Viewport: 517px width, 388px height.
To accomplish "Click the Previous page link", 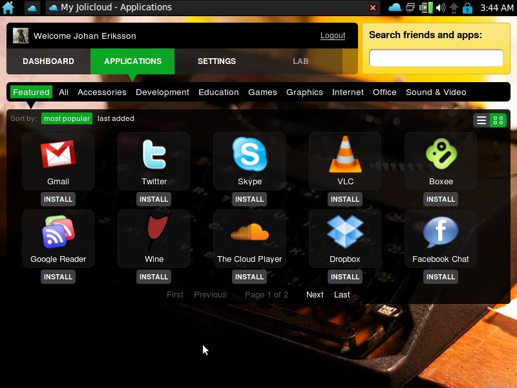I will [210, 295].
